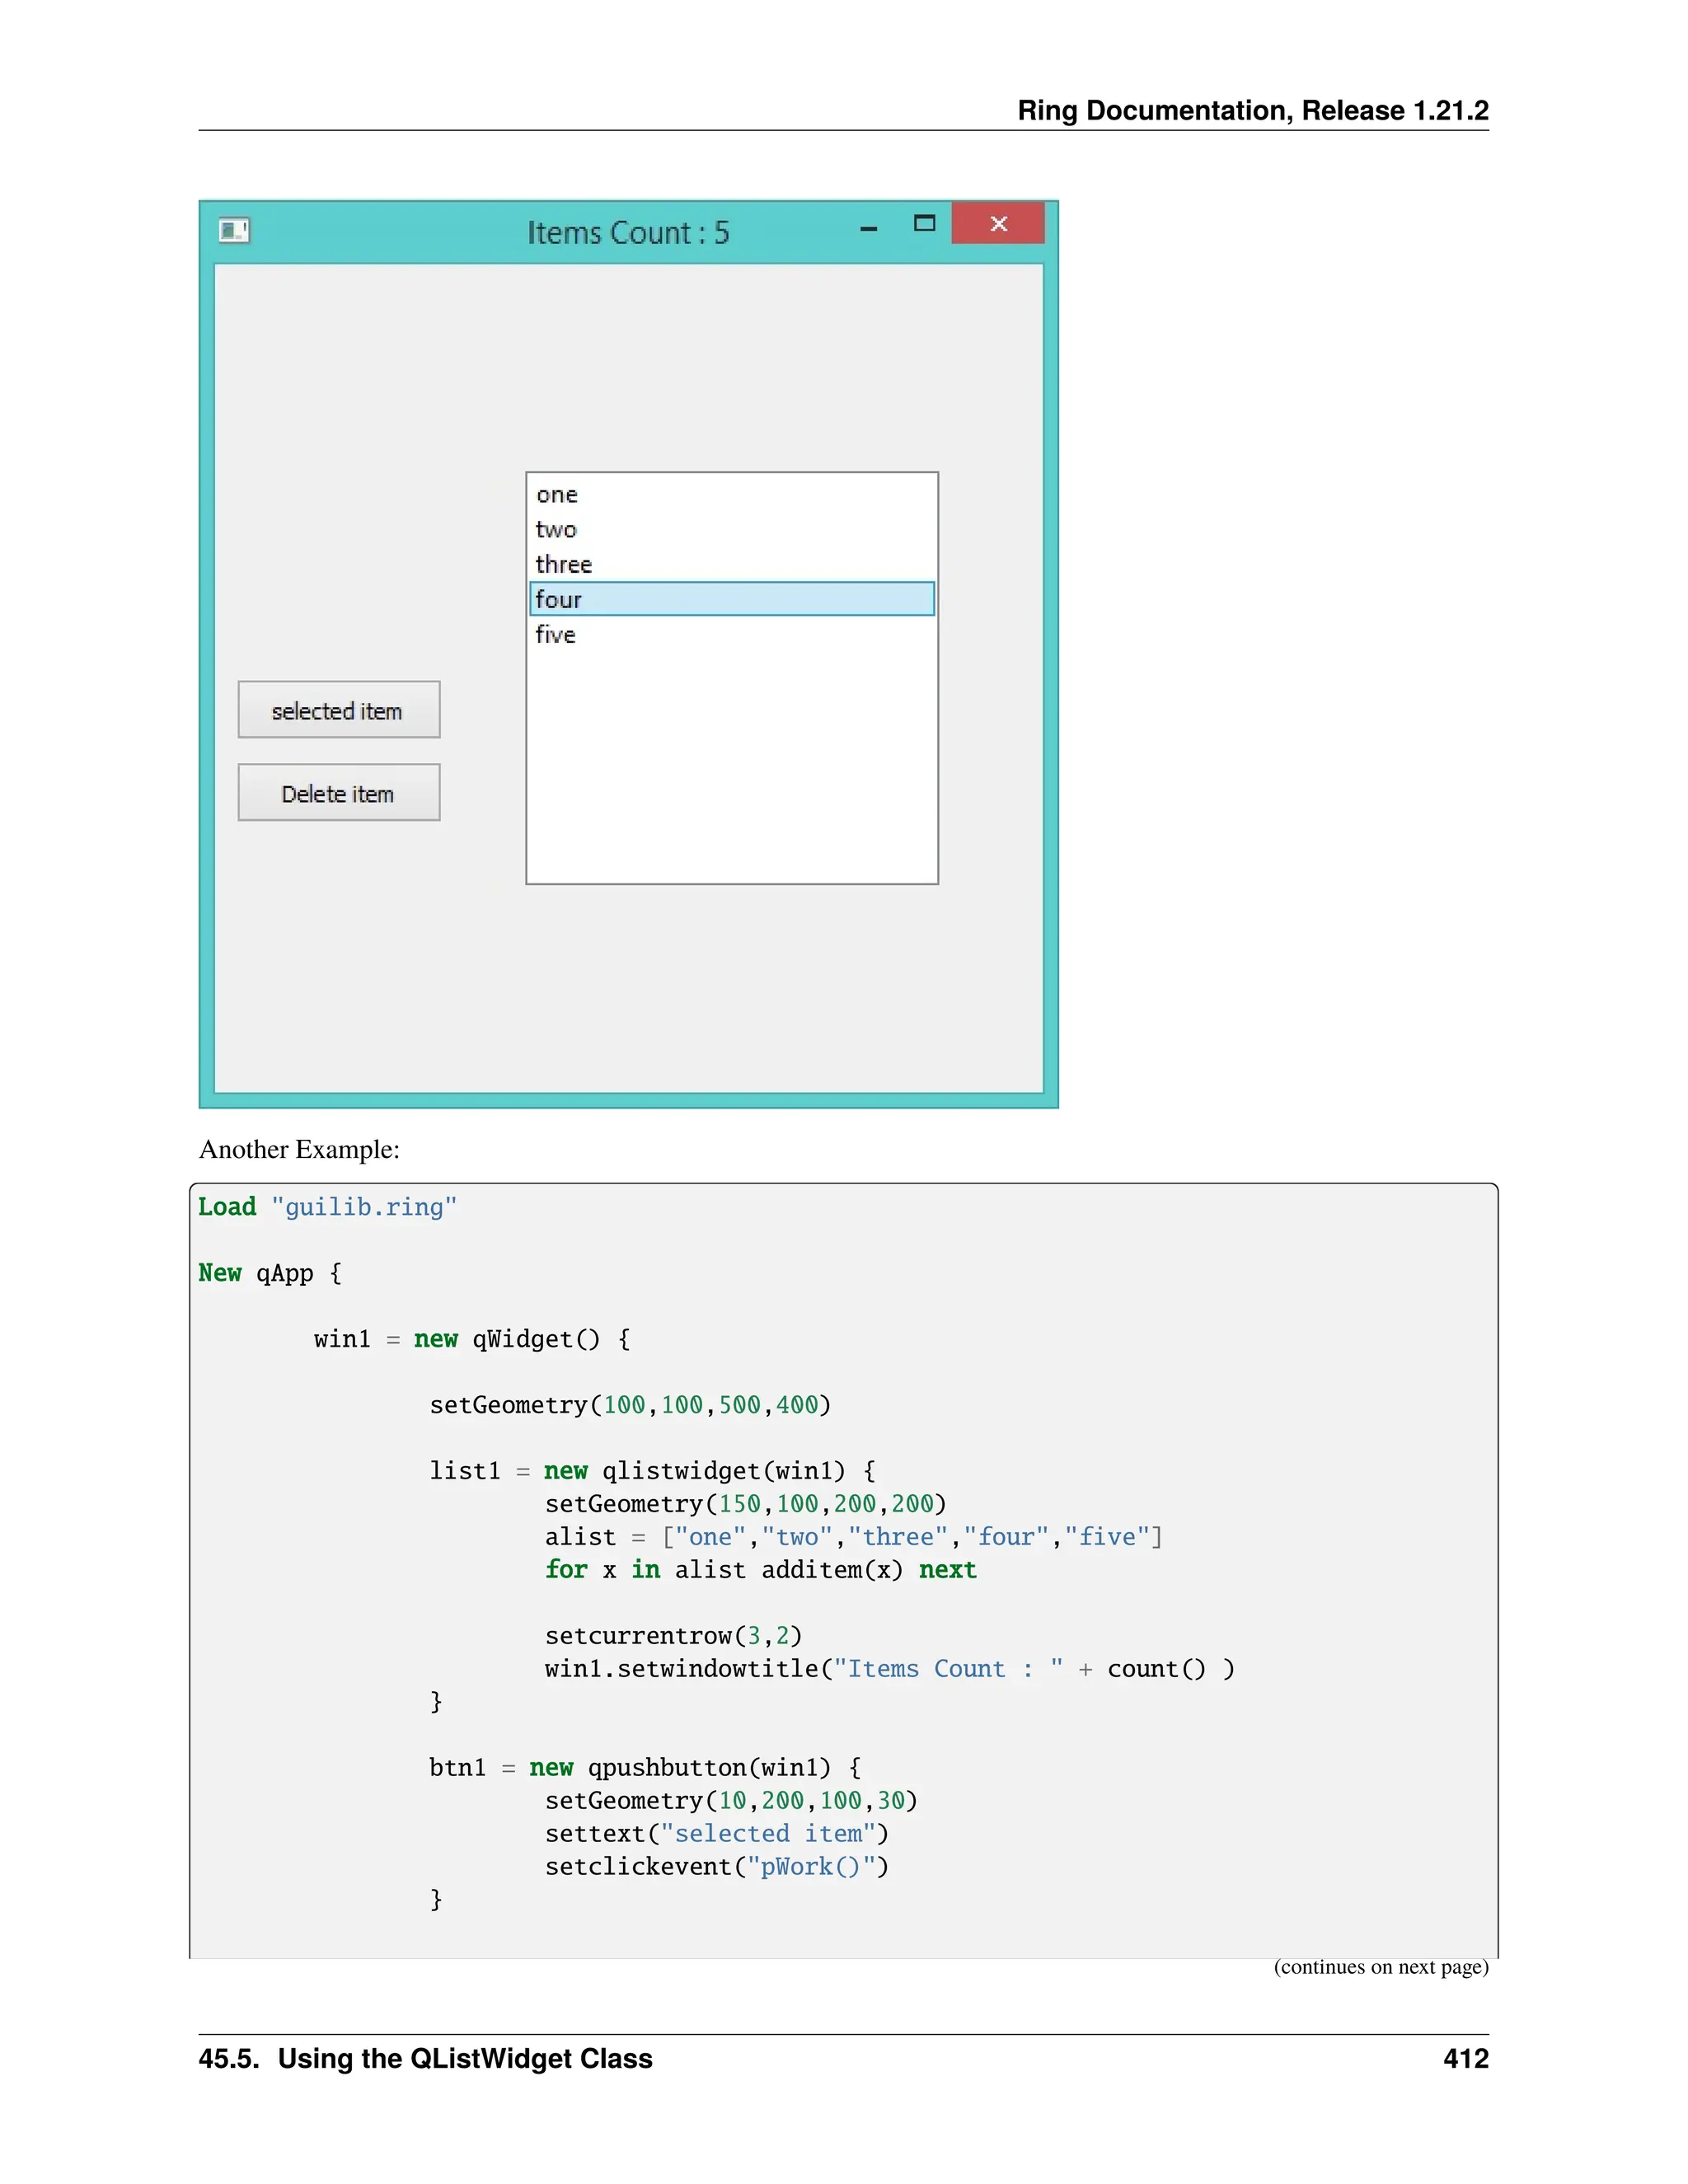Click the window icon in the title bar
The image size is (1688, 2184).
tap(234, 231)
